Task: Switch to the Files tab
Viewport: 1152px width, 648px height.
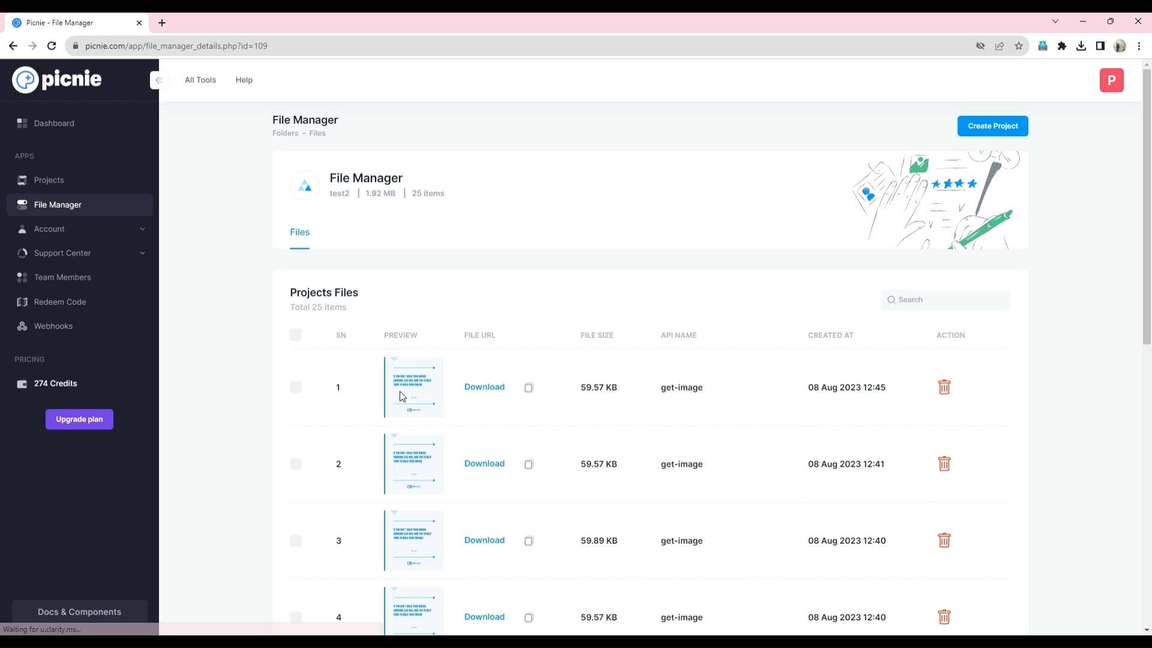Action: tap(299, 232)
